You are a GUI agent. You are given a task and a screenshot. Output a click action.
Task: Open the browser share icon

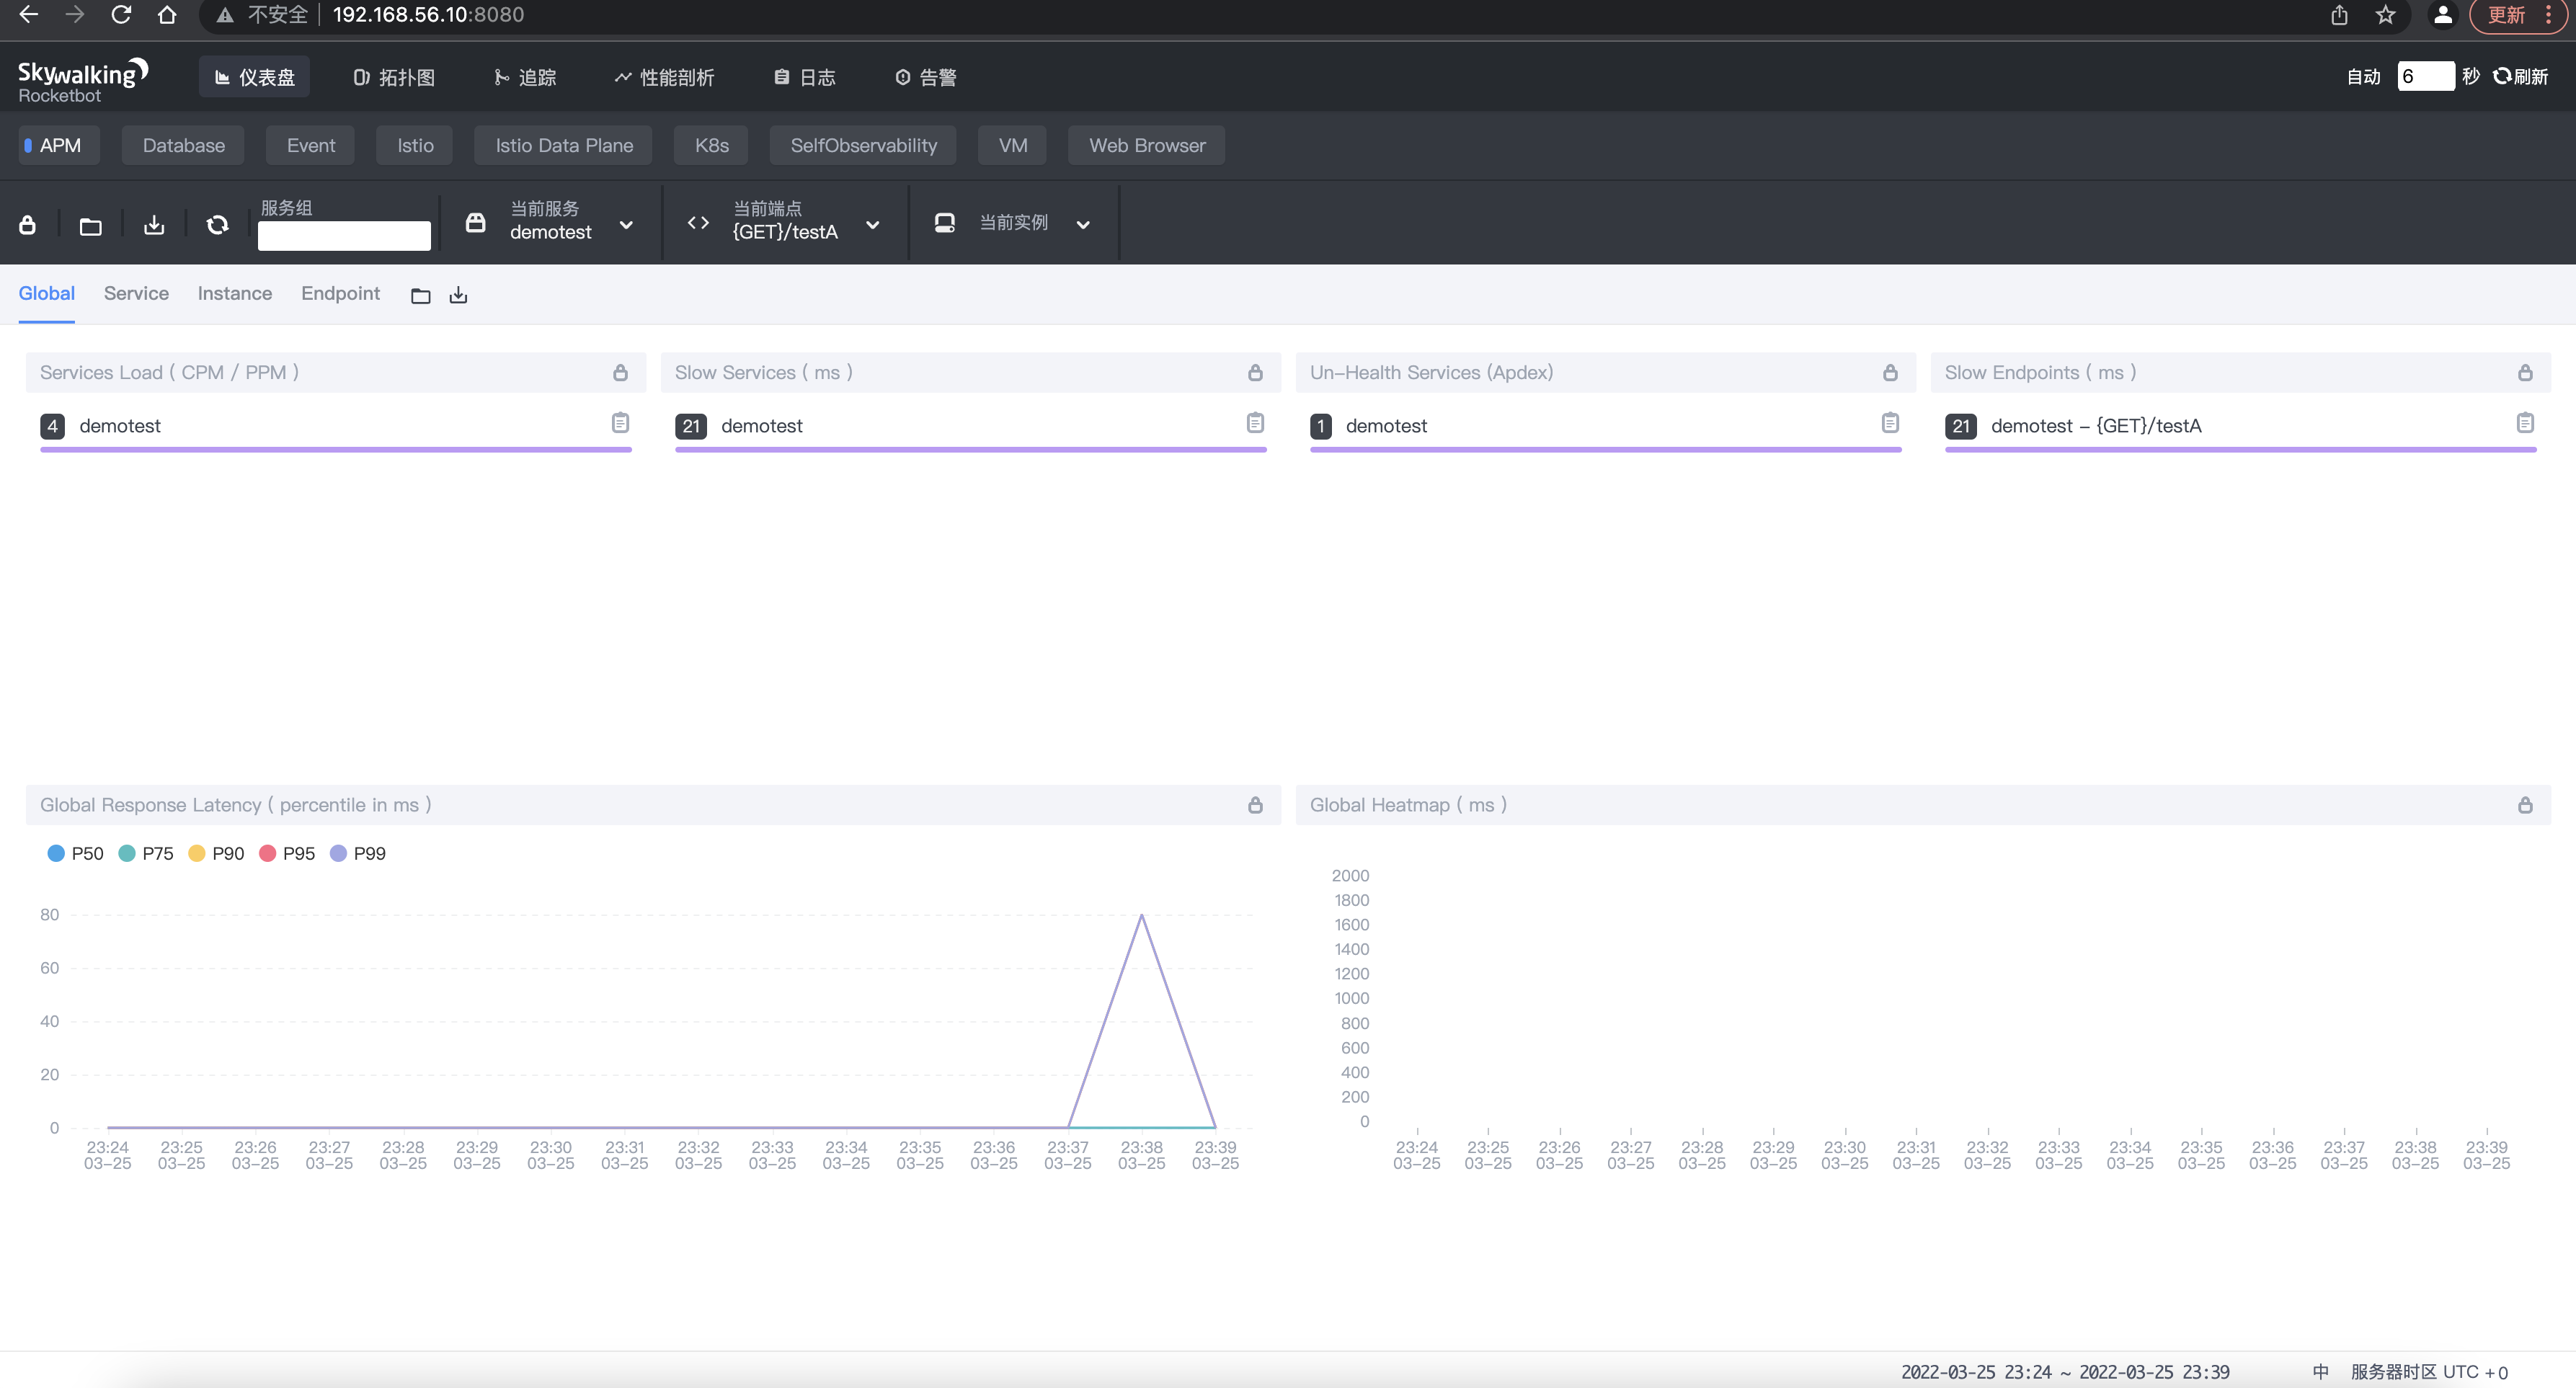tap(2339, 15)
